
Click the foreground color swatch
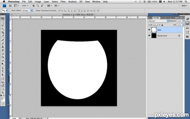(2, 98)
